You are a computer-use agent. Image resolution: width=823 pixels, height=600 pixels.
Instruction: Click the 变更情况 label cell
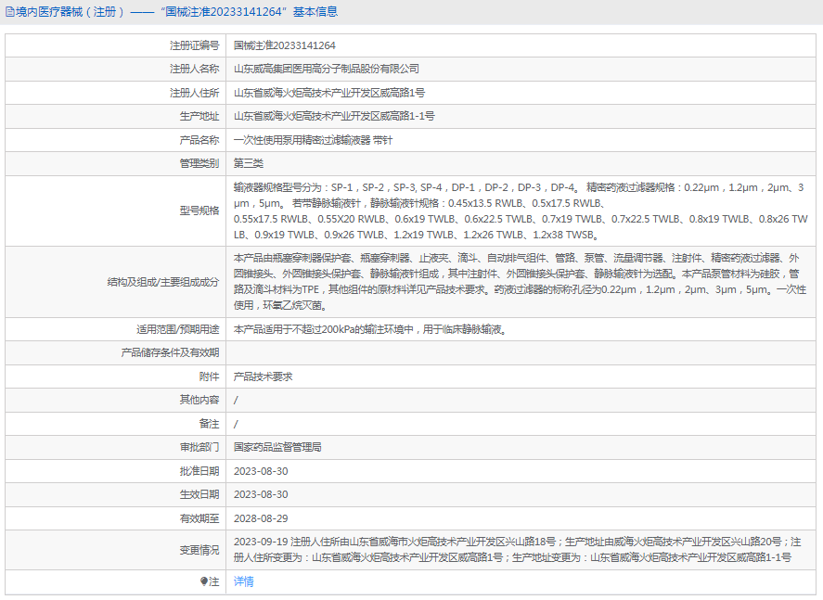(116, 550)
